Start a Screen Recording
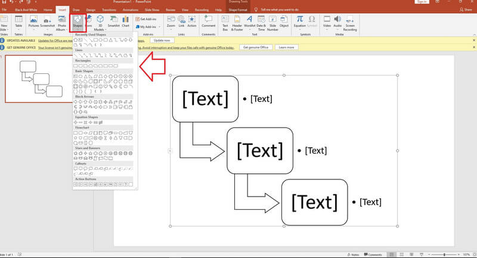 click(350, 23)
